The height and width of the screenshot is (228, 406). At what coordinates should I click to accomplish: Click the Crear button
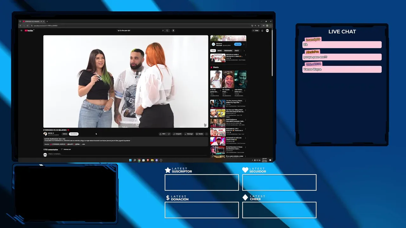(x=255, y=30)
